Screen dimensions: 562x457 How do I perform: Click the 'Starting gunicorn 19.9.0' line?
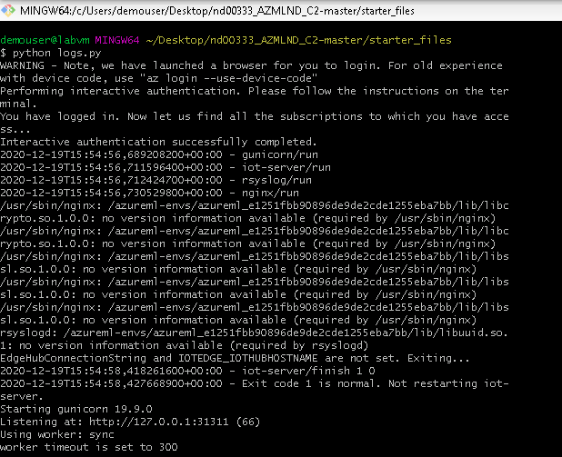click(76, 409)
